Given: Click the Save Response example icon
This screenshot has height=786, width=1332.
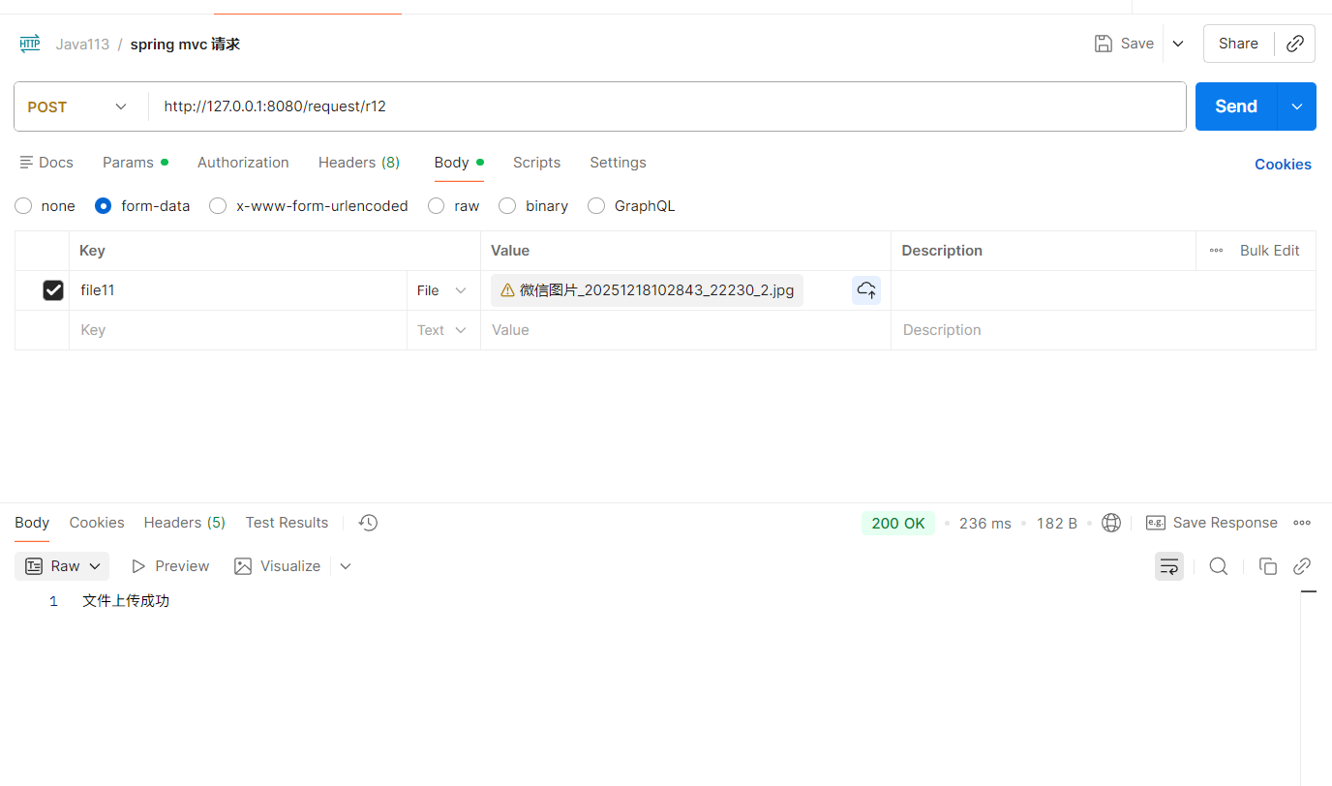Looking at the screenshot, I should coord(1155,523).
